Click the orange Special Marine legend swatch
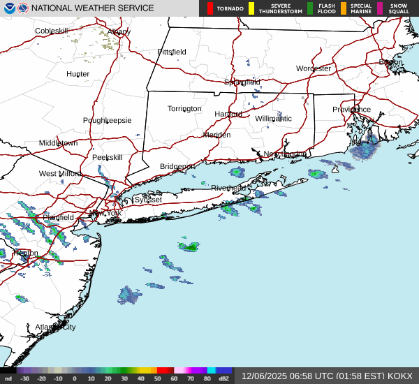The height and width of the screenshot is (384, 419). 343,8
